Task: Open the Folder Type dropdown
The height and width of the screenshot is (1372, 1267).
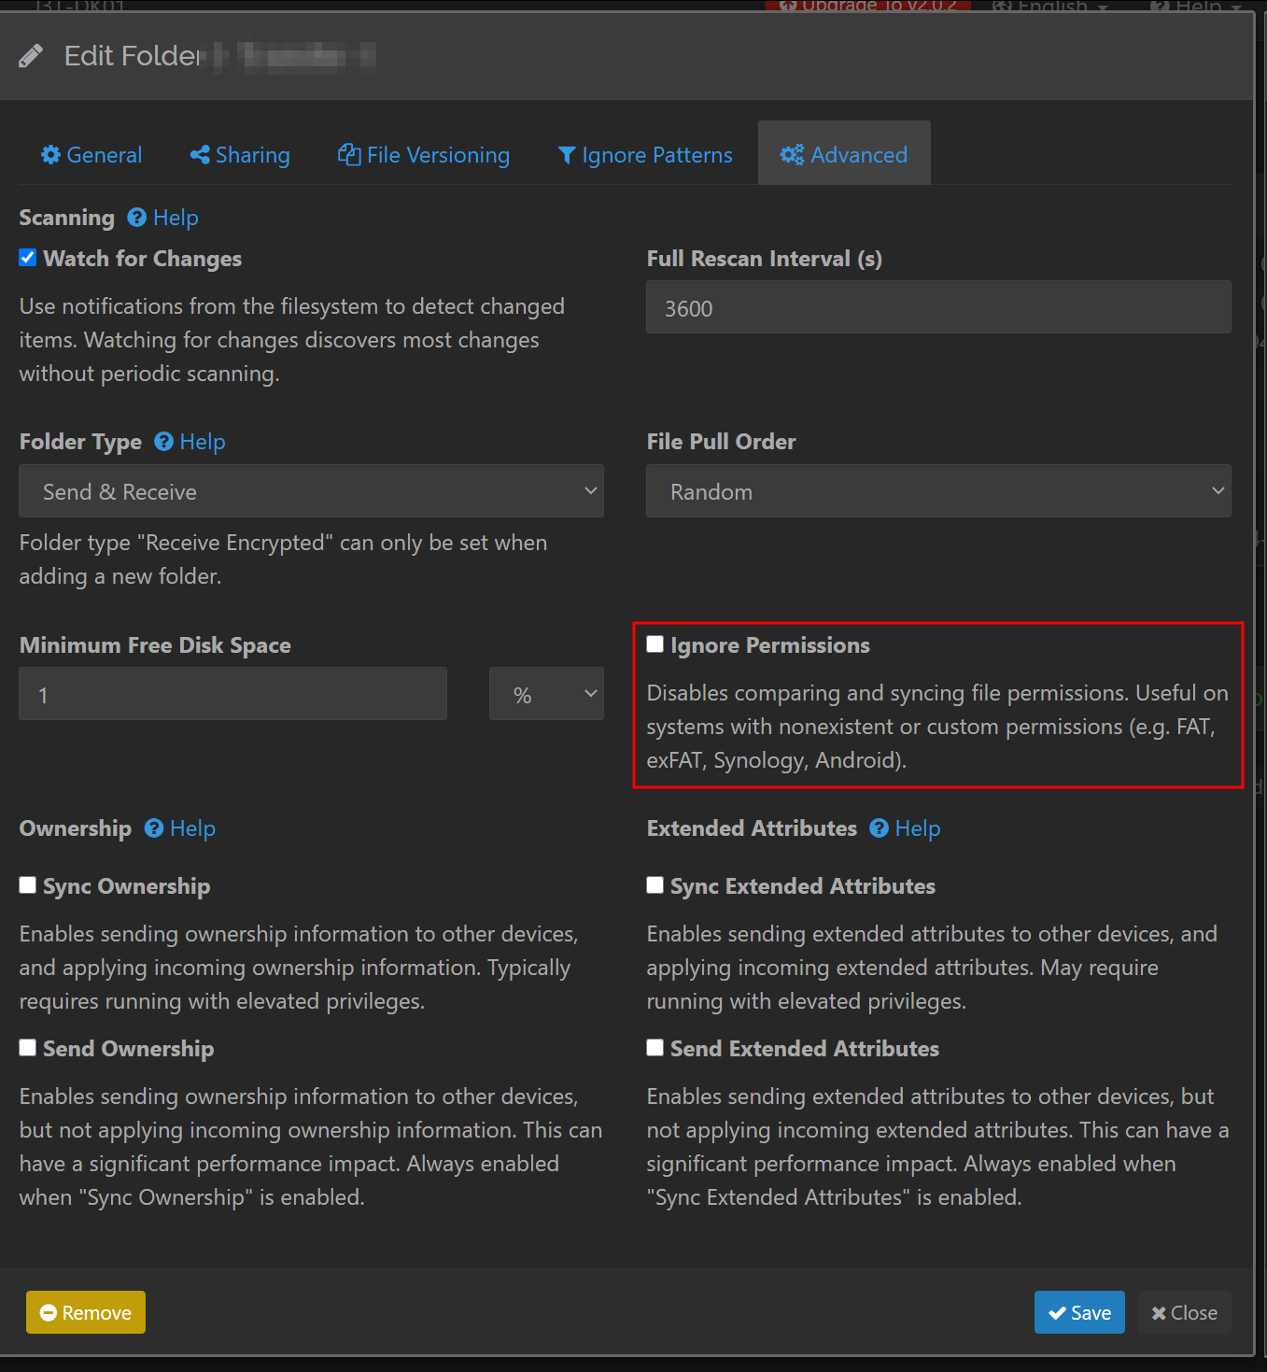Action: [311, 491]
